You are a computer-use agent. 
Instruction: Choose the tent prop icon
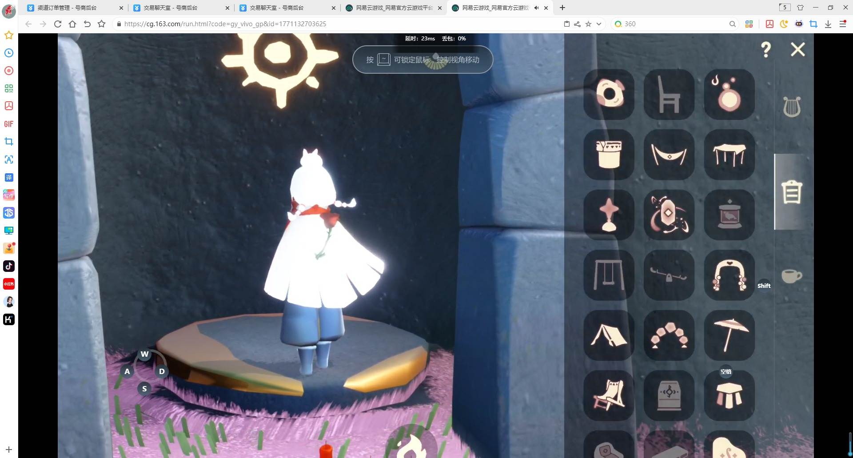(x=609, y=335)
